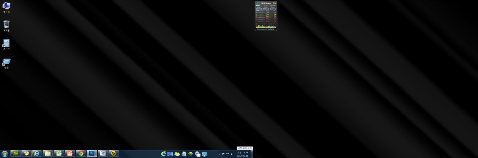The image size is (478, 158).
Task: Launch Photoshop from the taskbar
Action: pos(92,154)
